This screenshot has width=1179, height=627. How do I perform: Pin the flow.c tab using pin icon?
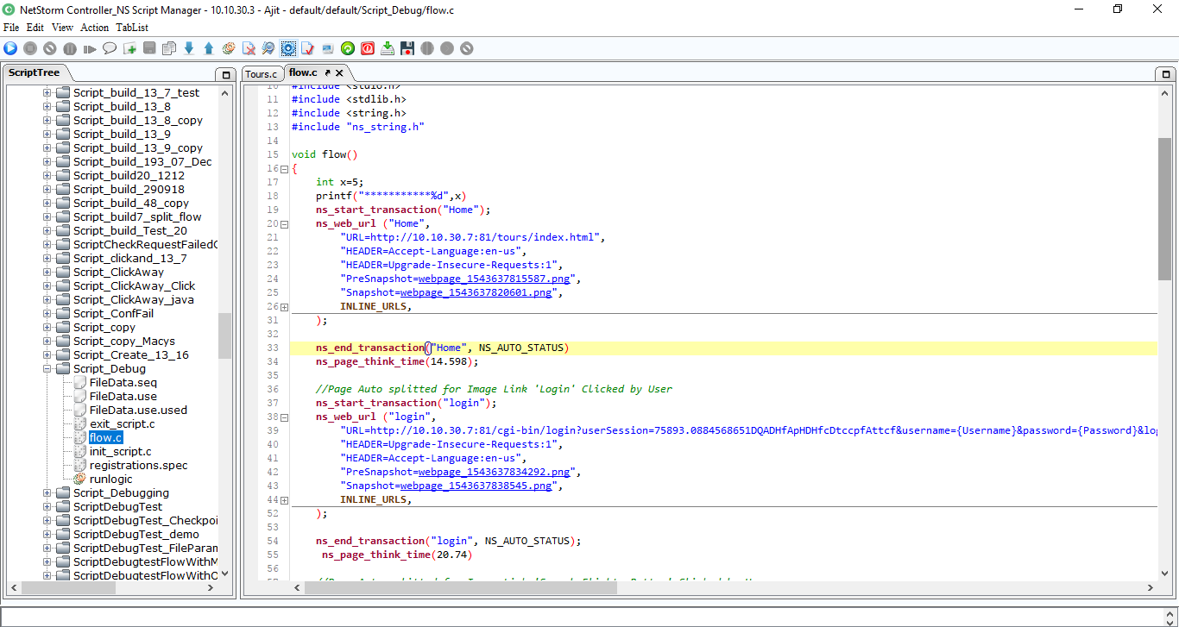pos(328,73)
